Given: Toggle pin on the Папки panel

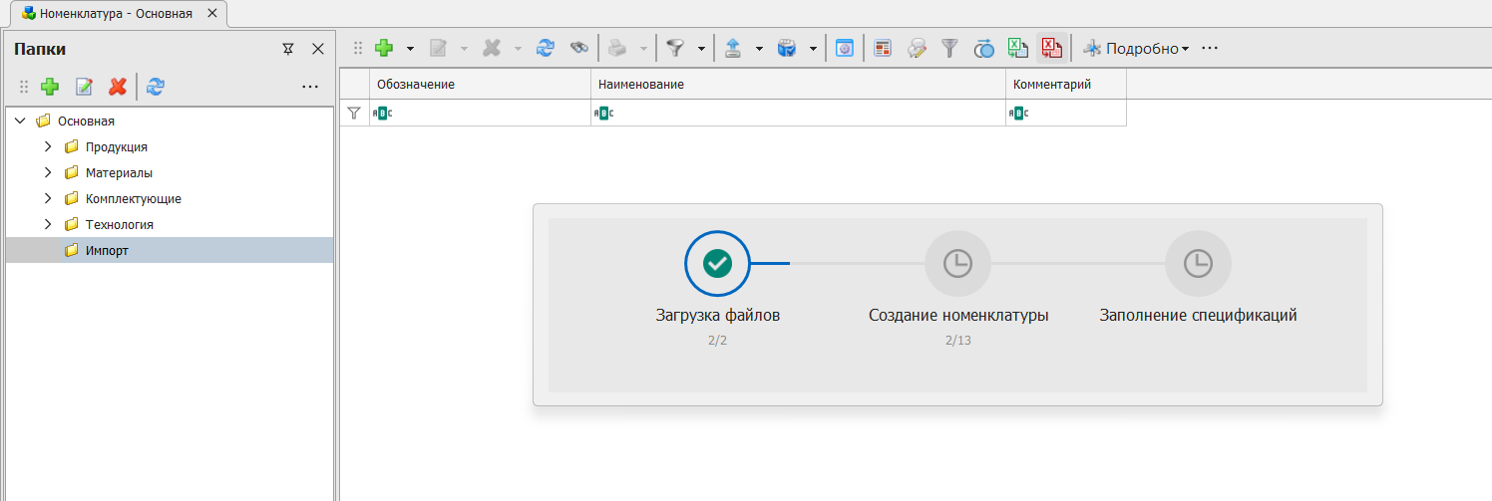Looking at the screenshot, I should point(288,49).
